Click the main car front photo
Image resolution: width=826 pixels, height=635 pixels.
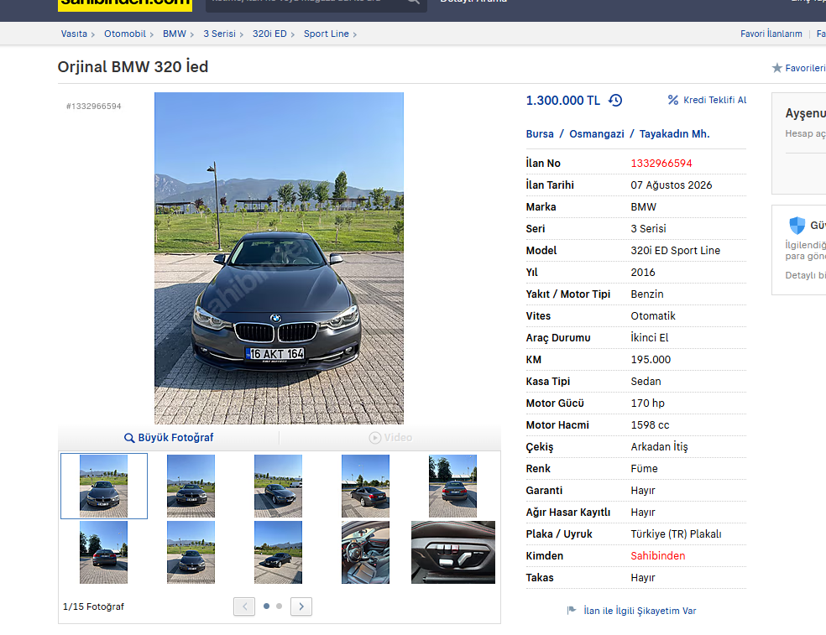point(280,258)
